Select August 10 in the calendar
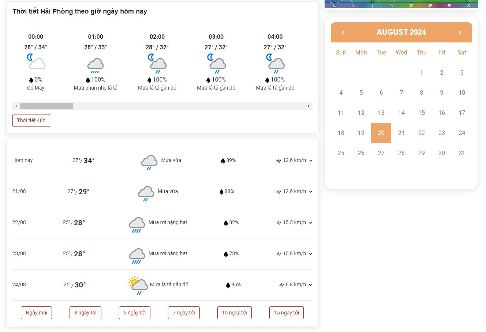 coord(462,93)
